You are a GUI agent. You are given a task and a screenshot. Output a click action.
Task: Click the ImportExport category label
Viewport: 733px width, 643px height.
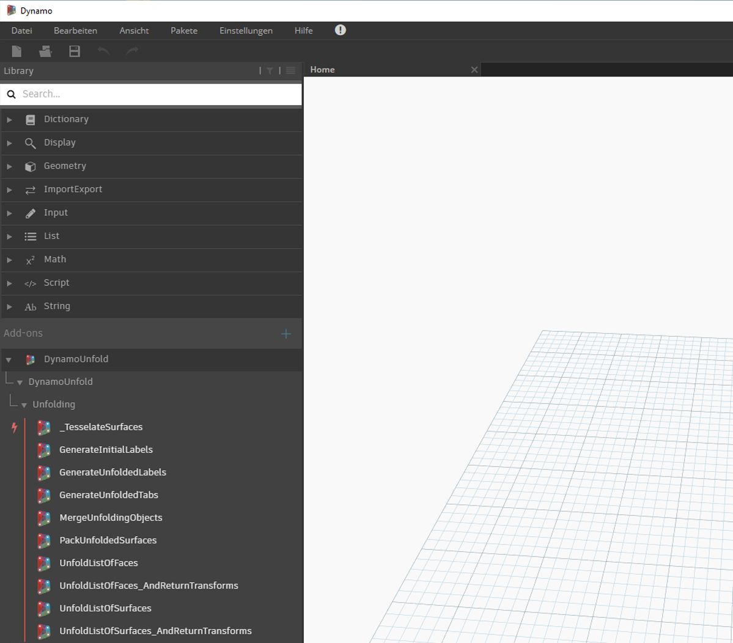pyautogui.click(x=73, y=189)
